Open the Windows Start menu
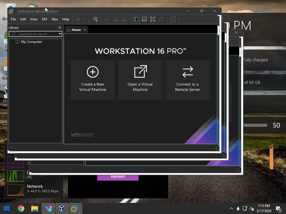The image size is (286, 214). click(7, 208)
